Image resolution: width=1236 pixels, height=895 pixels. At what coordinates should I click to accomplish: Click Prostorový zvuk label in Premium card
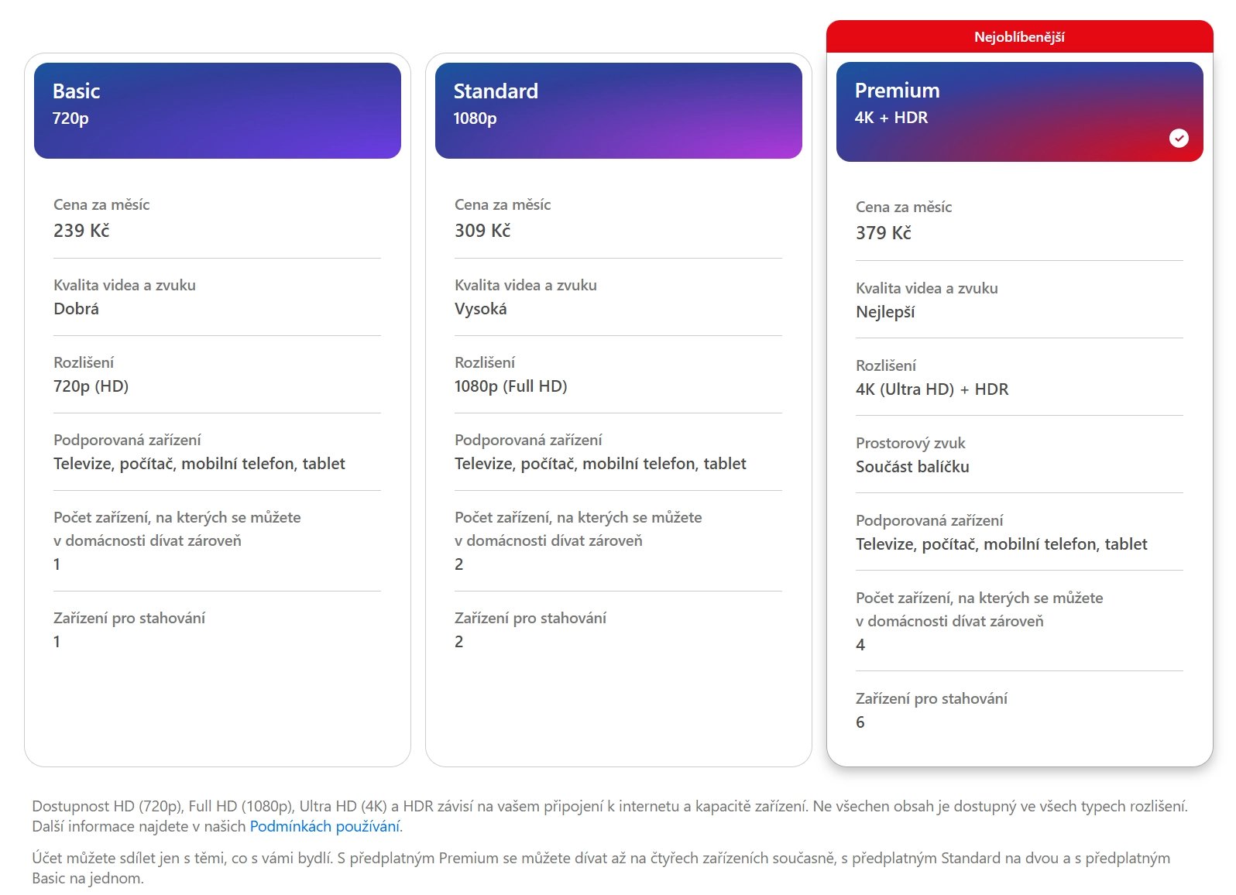[x=910, y=443]
